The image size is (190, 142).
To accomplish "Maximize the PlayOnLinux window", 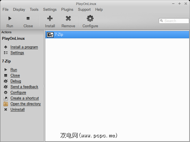I will pos(180,4).
